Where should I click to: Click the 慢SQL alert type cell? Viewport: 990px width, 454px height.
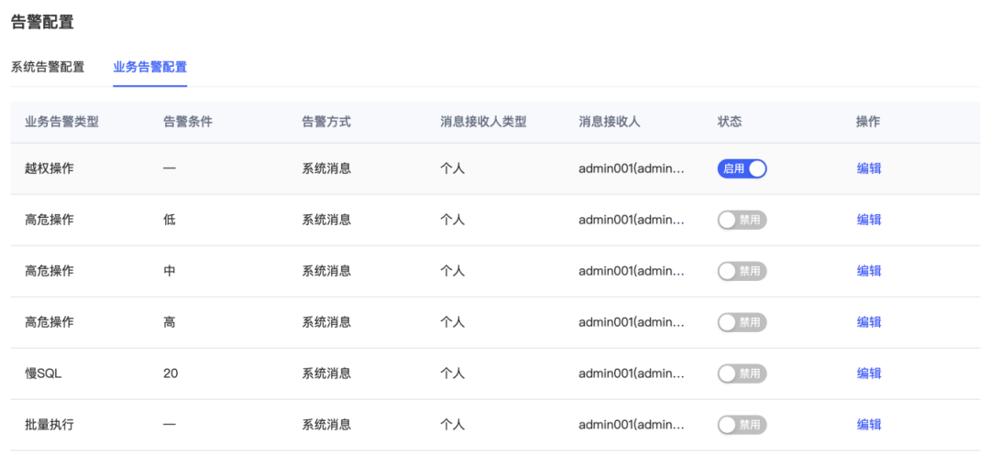tap(43, 373)
